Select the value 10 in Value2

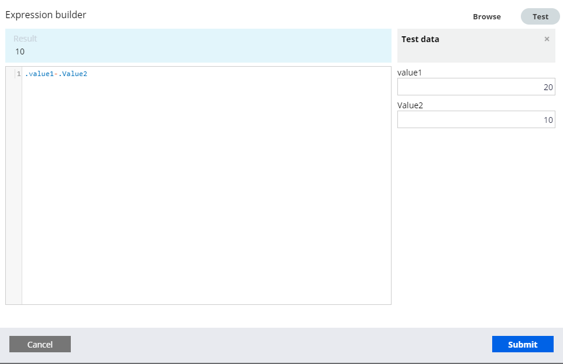point(548,119)
